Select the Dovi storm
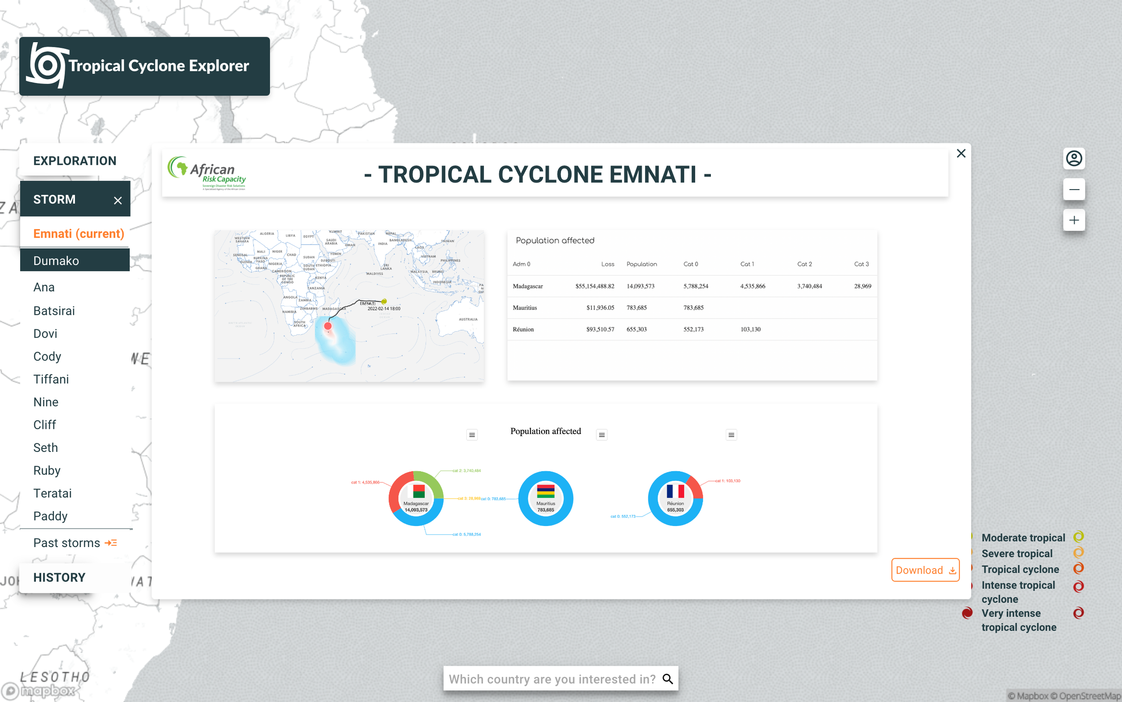 (x=45, y=333)
